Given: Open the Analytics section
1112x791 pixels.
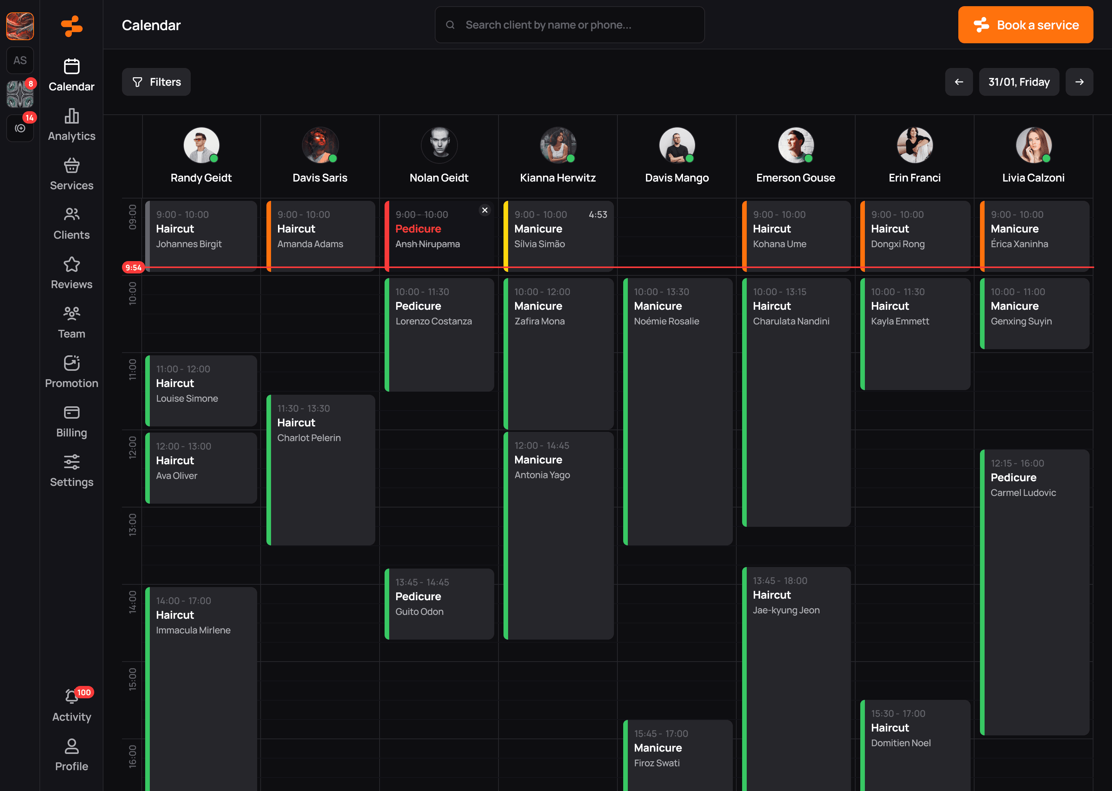Looking at the screenshot, I should pyautogui.click(x=71, y=125).
